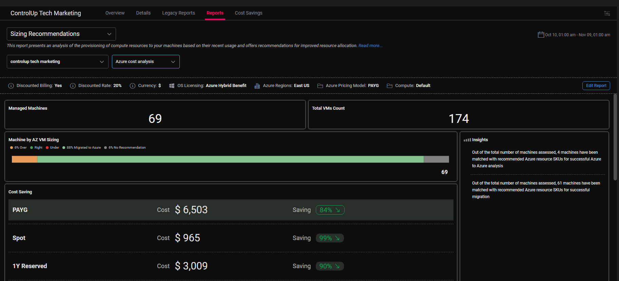Screen dimensions: 619x281
Task: Click the down arrow in the Spot 99% badge
Action: (337, 238)
